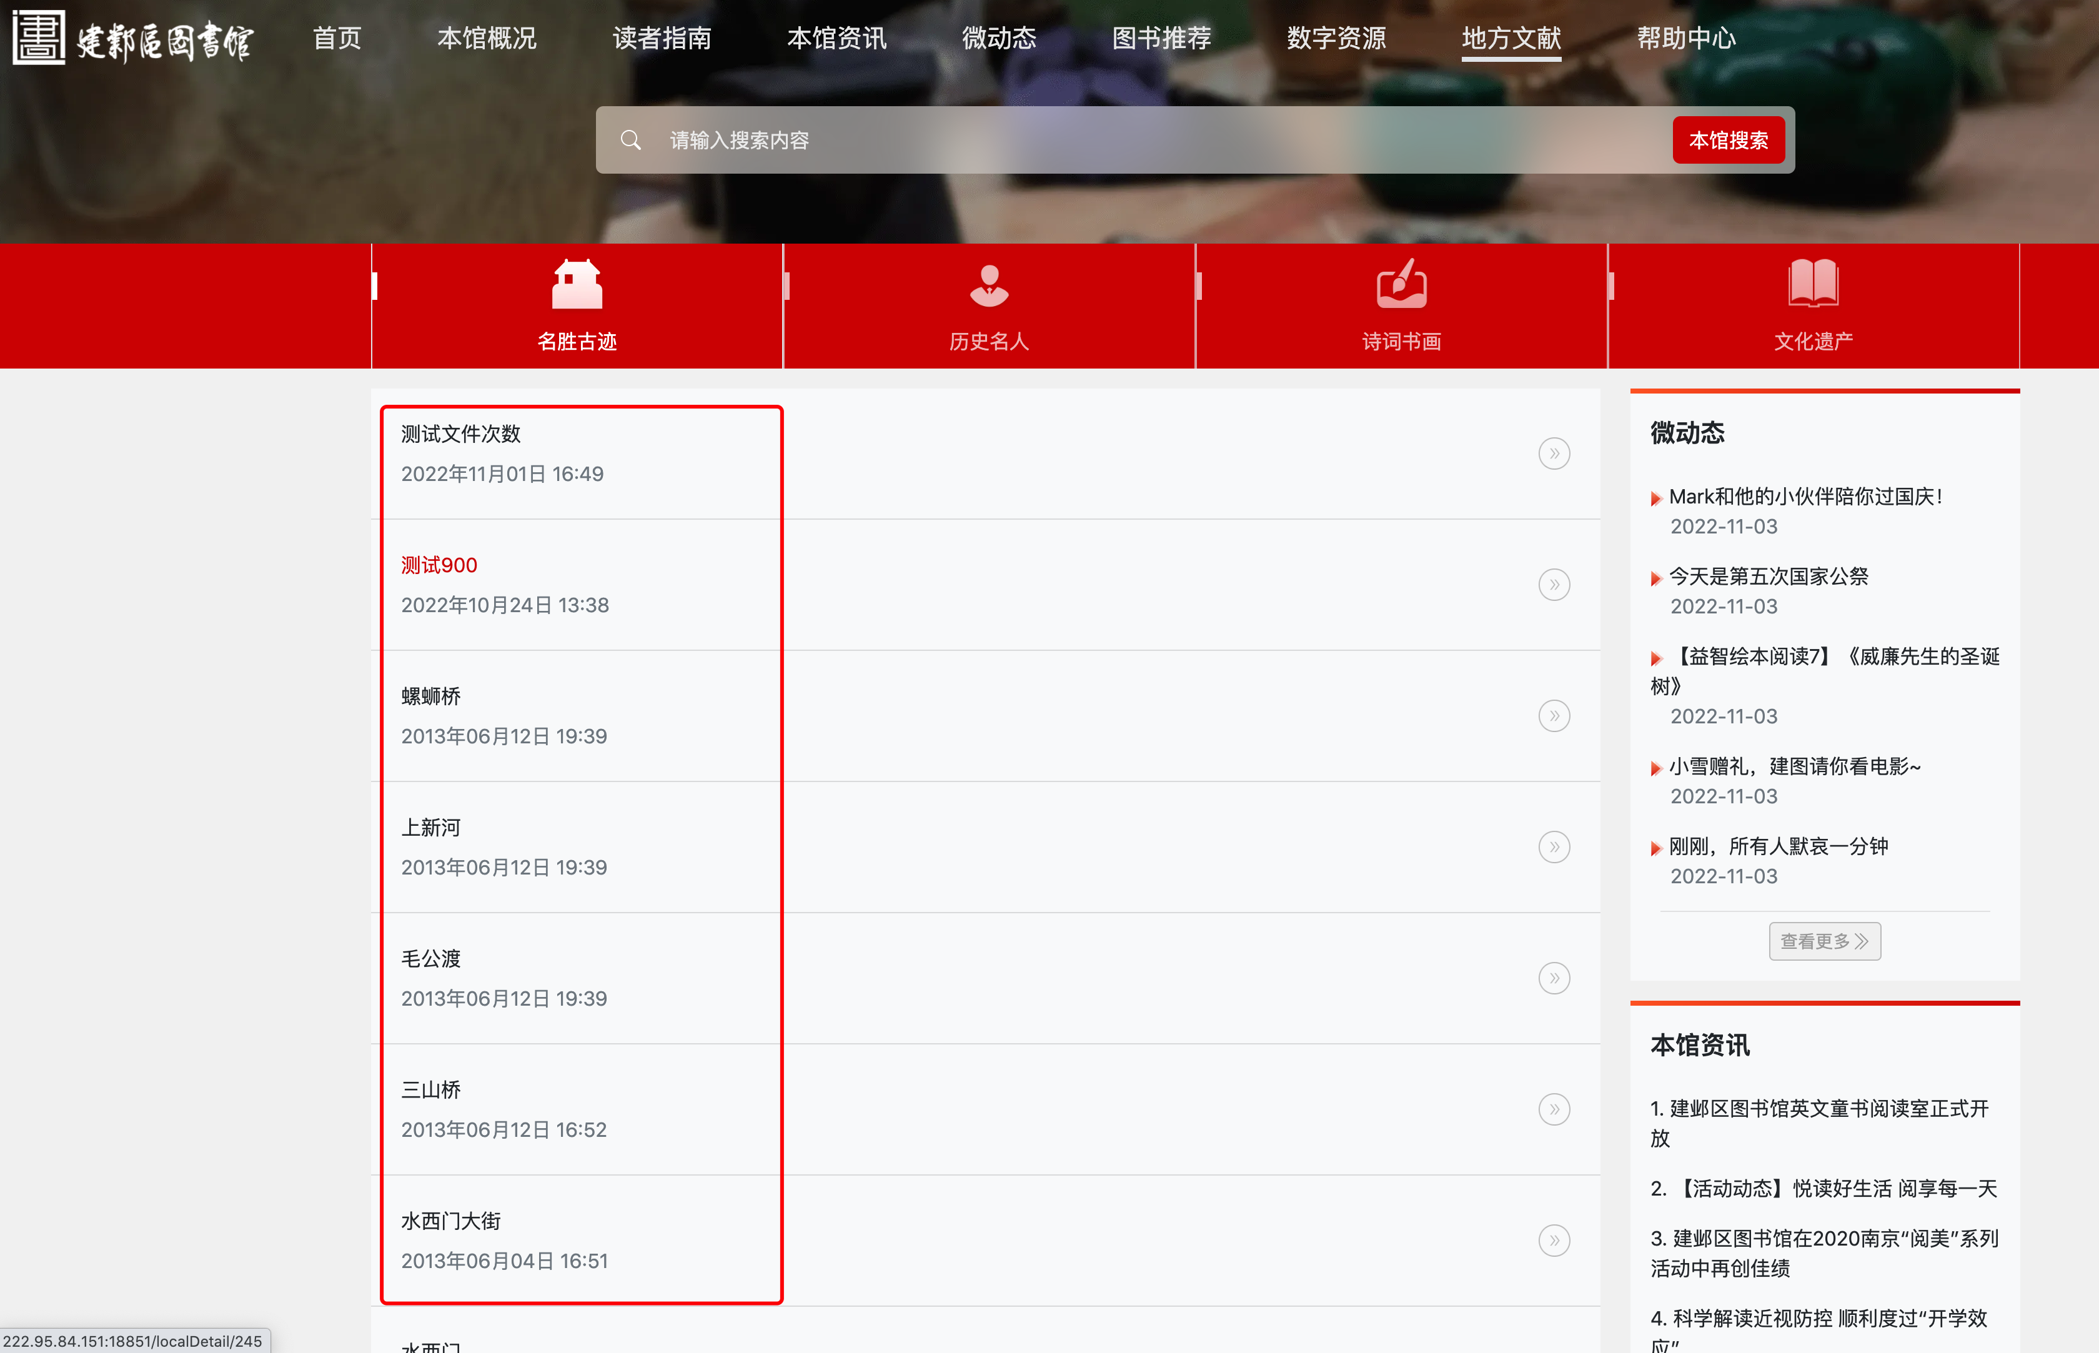Click the library logo icon
Screen dimensions: 2099x1353
tap(39, 37)
